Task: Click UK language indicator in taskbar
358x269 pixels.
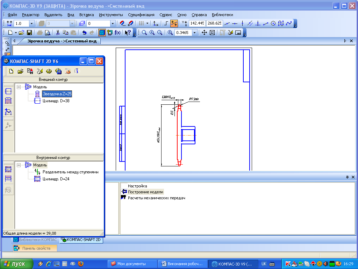Action: tap(264, 264)
